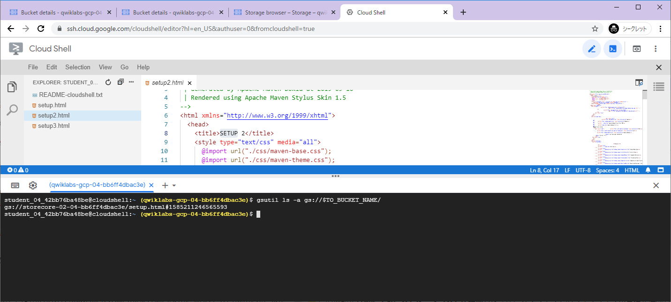Viewport: 671px width, 302px height.
Task: Click the panel resize handle dots
Action: pyautogui.click(x=335, y=176)
